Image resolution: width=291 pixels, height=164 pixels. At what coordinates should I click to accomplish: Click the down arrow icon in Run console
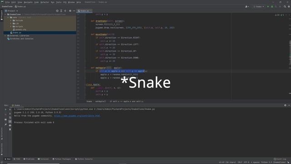(x=10, y=113)
